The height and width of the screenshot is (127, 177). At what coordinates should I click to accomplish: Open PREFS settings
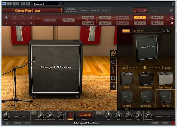(x=17, y=123)
